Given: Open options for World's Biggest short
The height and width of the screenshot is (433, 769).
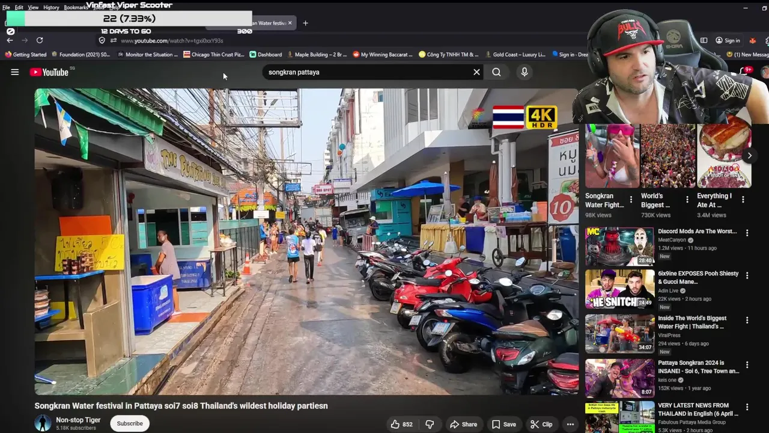Looking at the screenshot, I should [x=687, y=200].
